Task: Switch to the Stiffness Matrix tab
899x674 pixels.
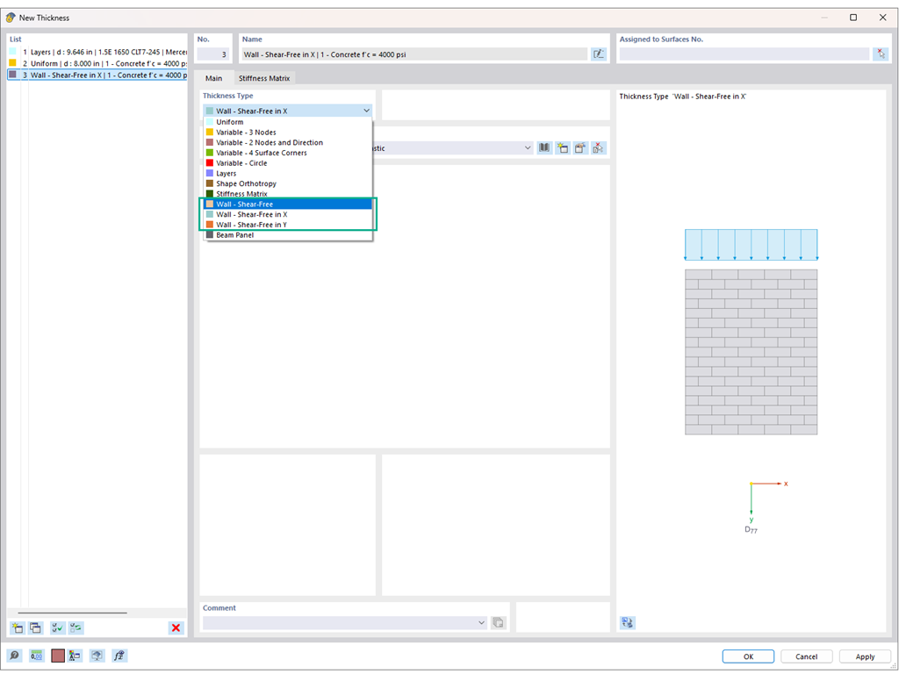Action: (x=264, y=78)
